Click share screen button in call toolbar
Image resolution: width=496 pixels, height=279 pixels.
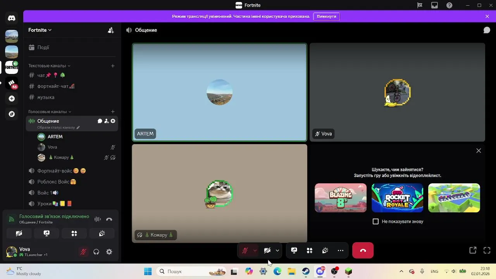click(294, 251)
